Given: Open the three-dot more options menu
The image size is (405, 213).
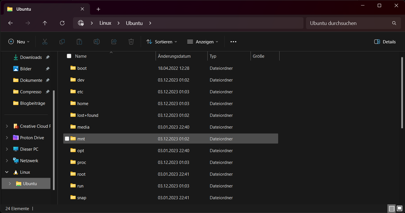Looking at the screenshot, I should pos(233,42).
